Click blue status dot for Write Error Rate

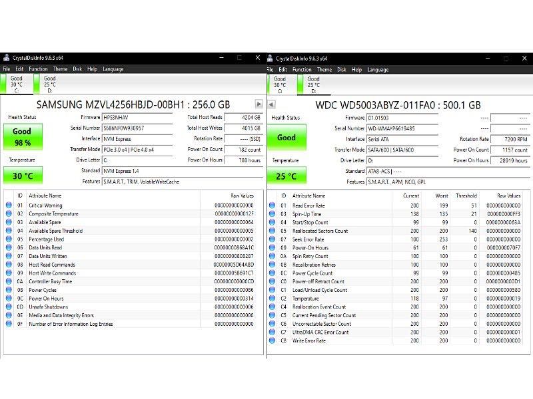[x=272, y=340]
